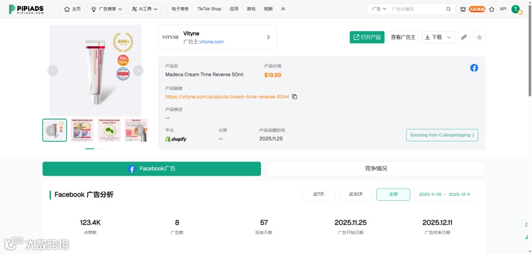
Task: Open the start date 2025-11-25 field
Action: [430, 194]
